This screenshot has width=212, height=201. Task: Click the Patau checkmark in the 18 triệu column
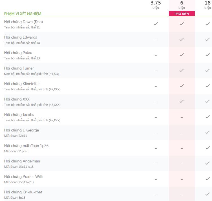[207, 55]
